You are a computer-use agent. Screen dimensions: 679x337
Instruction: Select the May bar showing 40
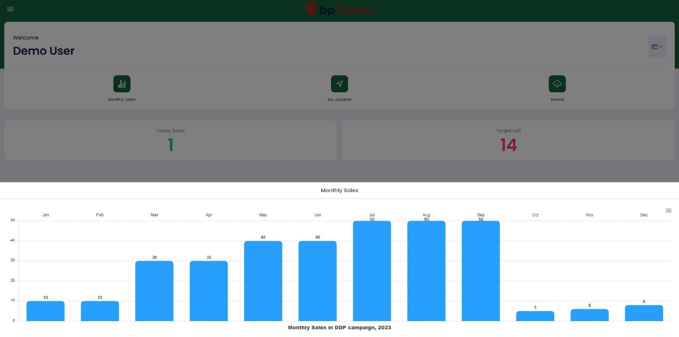tap(263, 281)
